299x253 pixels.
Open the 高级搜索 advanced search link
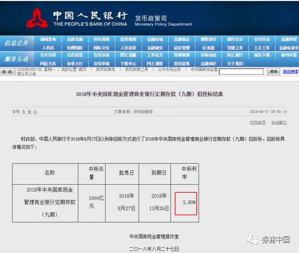point(290,72)
